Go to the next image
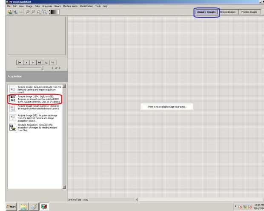264x211 pixels. pos(33,63)
